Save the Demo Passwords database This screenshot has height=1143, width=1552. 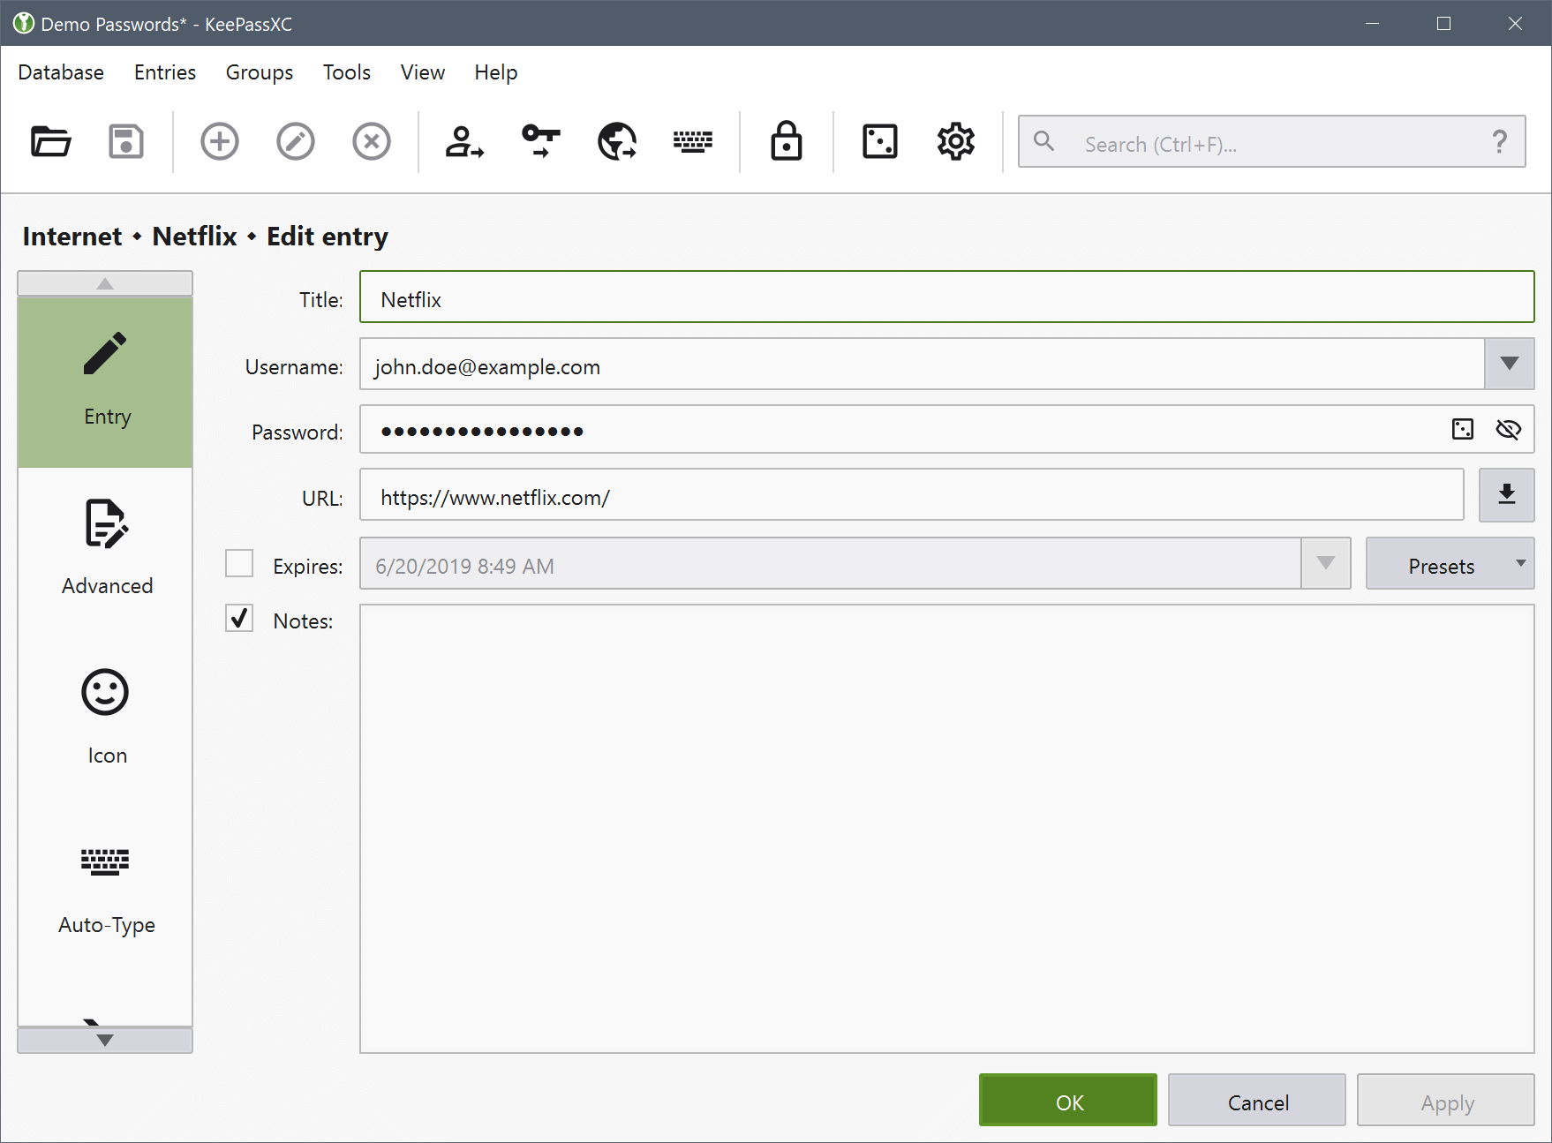125,141
